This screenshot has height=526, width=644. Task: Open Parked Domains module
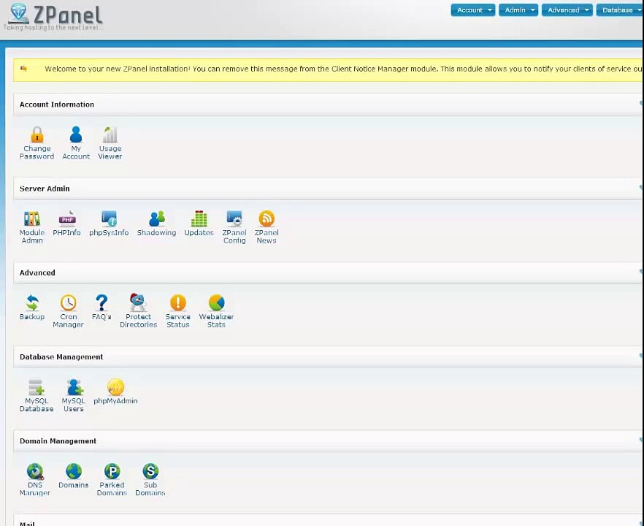click(x=112, y=480)
